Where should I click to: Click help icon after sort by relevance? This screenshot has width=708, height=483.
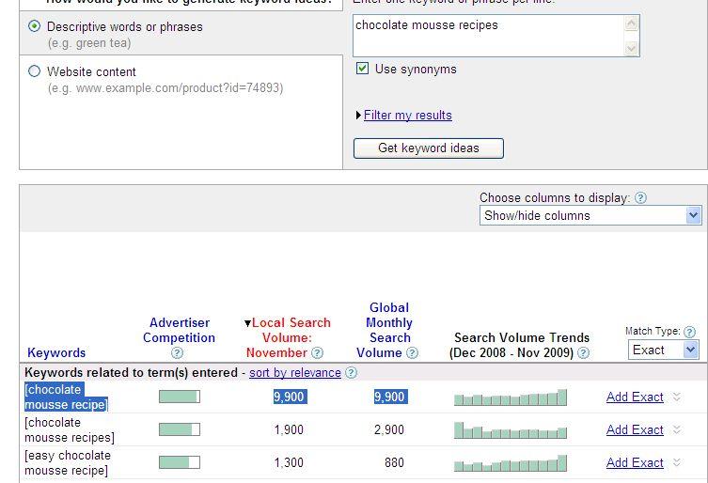351,373
